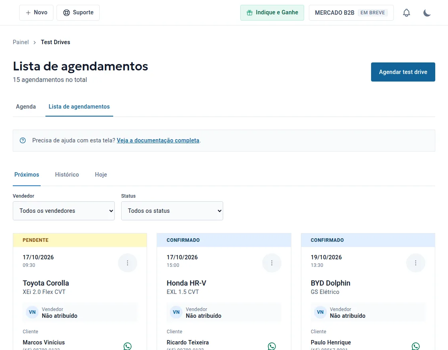448x350 pixels.
Task: Click the MERCADO B2B button
Action: pyautogui.click(x=351, y=13)
